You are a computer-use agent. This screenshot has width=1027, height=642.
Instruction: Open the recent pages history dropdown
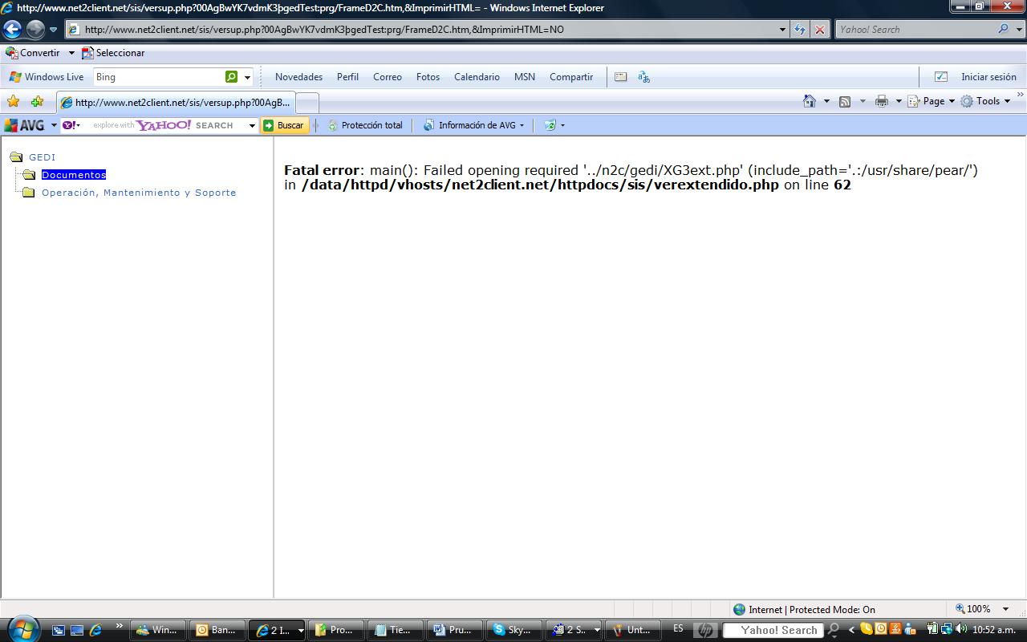pyautogui.click(x=54, y=30)
